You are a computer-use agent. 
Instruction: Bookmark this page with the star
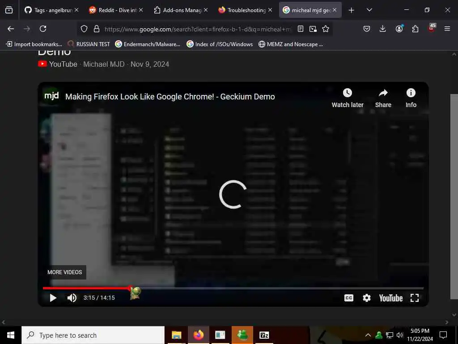click(326, 29)
